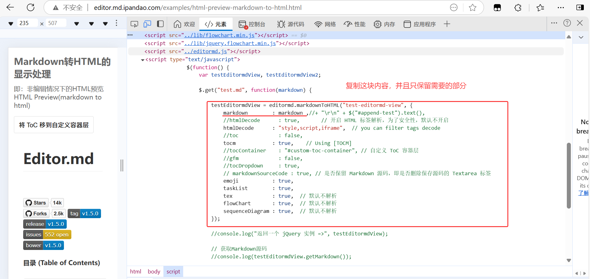Click the page preview resize handle
This screenshot has width=590, height=279.
pyautogui.click(x=122, y=165)
